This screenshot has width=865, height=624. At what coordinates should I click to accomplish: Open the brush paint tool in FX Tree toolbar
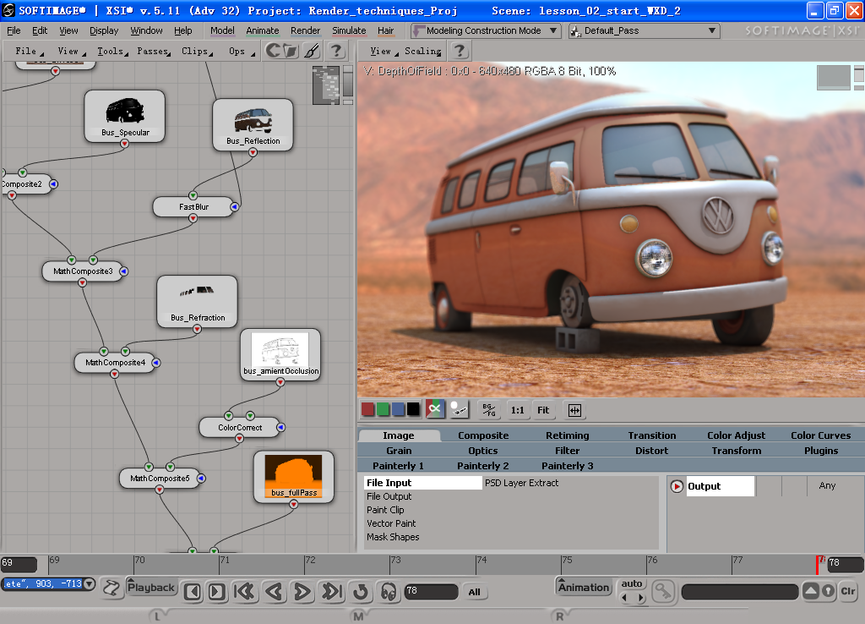(312, 51)
